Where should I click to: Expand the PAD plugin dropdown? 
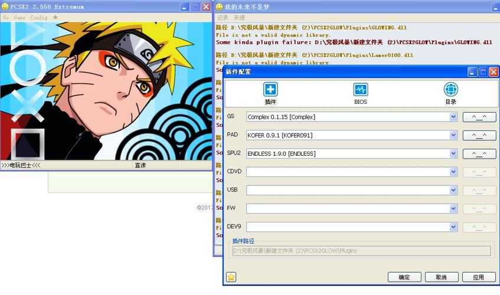tap(453, 135)
